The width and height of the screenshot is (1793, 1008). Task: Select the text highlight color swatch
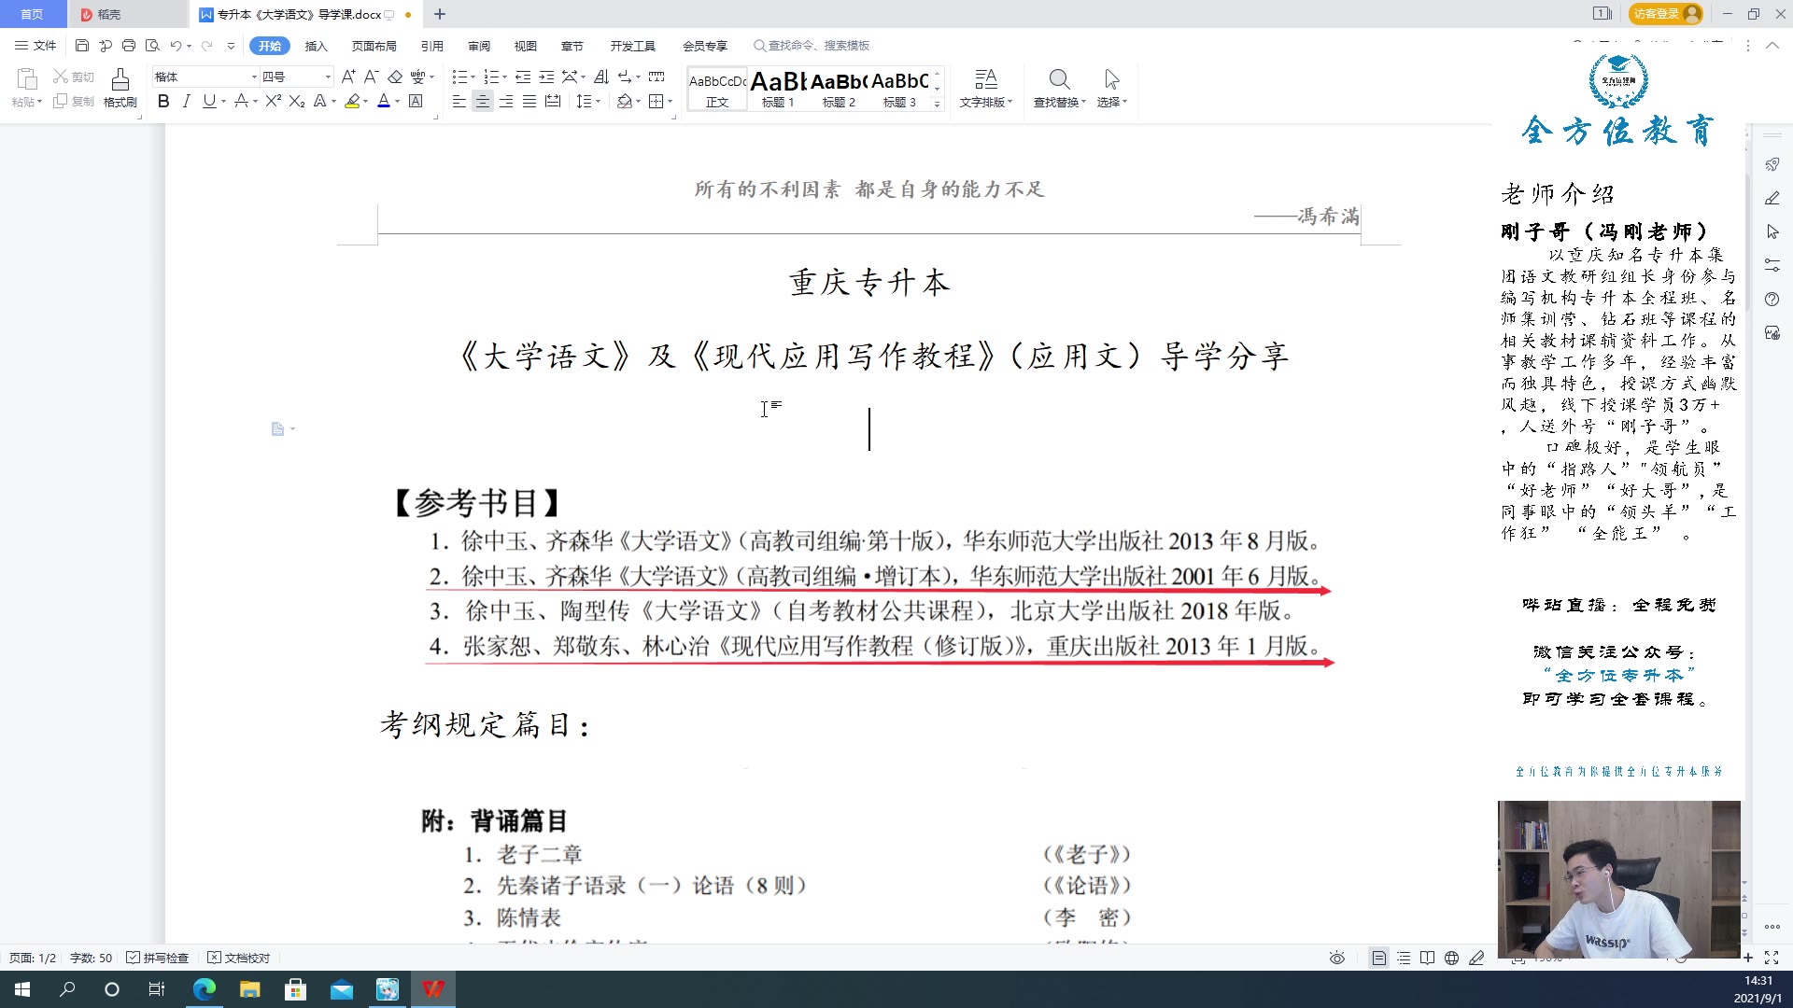click(x=353, y=102)
